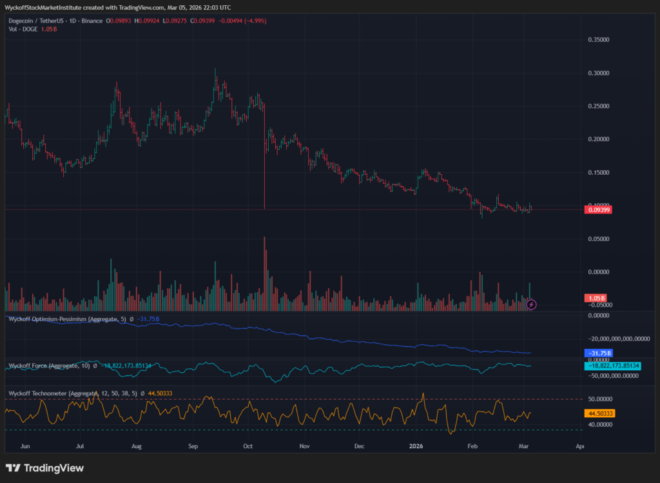Screen dimensions: 660x483
Task: Click the 1.05B volume value tag
Action: (x=594, y=297)
